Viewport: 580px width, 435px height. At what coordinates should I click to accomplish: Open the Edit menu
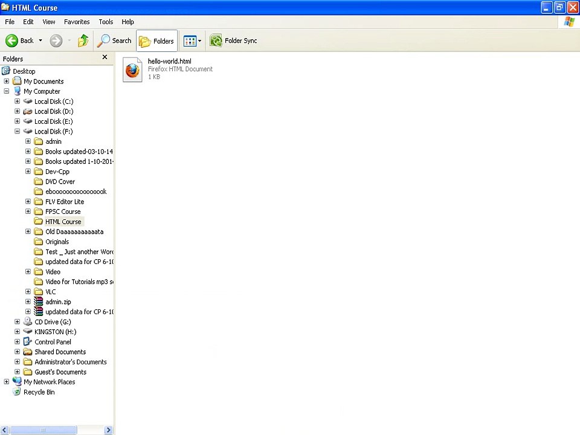(28, 22)
